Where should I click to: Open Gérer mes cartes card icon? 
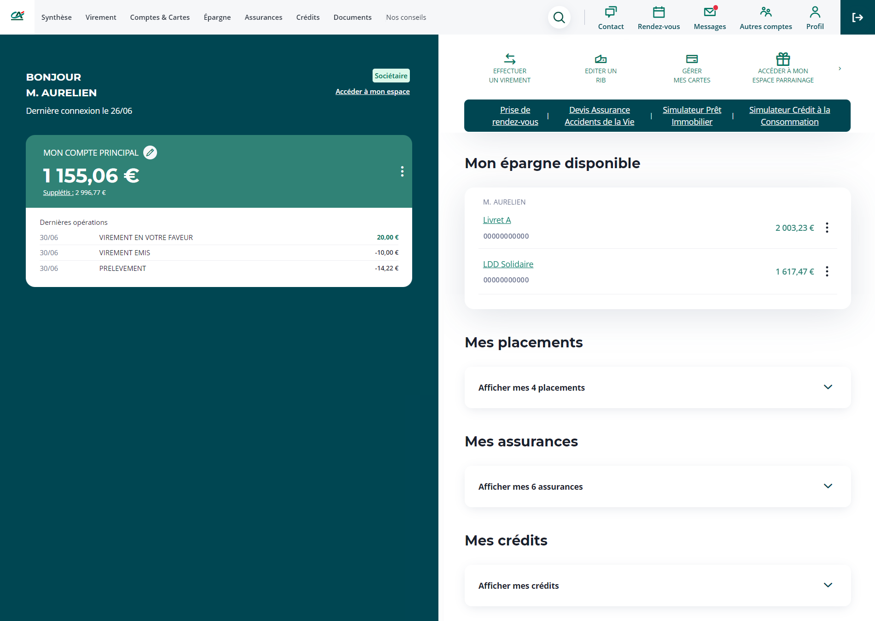pos(692,59)
